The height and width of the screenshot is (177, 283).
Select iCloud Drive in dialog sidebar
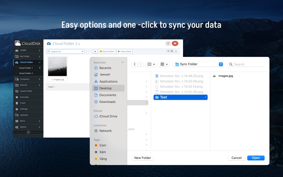coord(108,116)
